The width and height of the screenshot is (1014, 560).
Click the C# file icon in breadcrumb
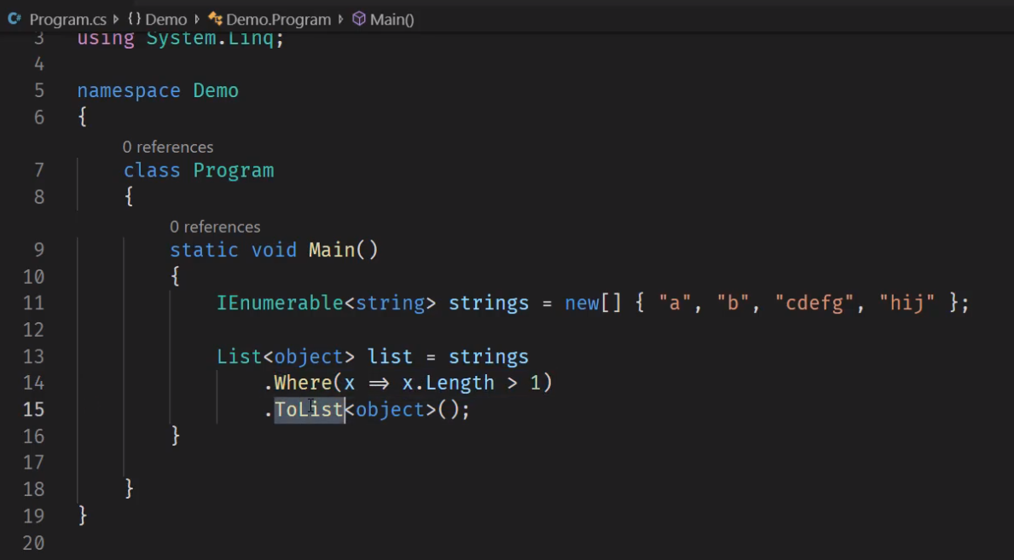(14, 19)
